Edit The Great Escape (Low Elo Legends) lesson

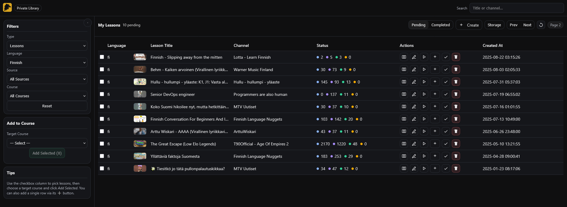click(414, 144)
